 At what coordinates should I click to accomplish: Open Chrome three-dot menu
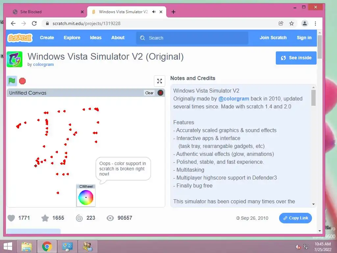pyautogui.click(x=315, y=23)
